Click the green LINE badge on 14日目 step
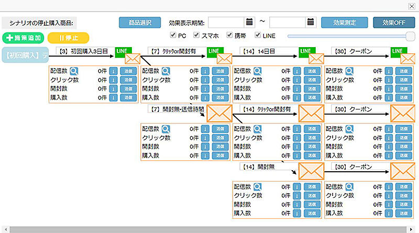Viewport: 419px width, 233px height. (307, 51)
